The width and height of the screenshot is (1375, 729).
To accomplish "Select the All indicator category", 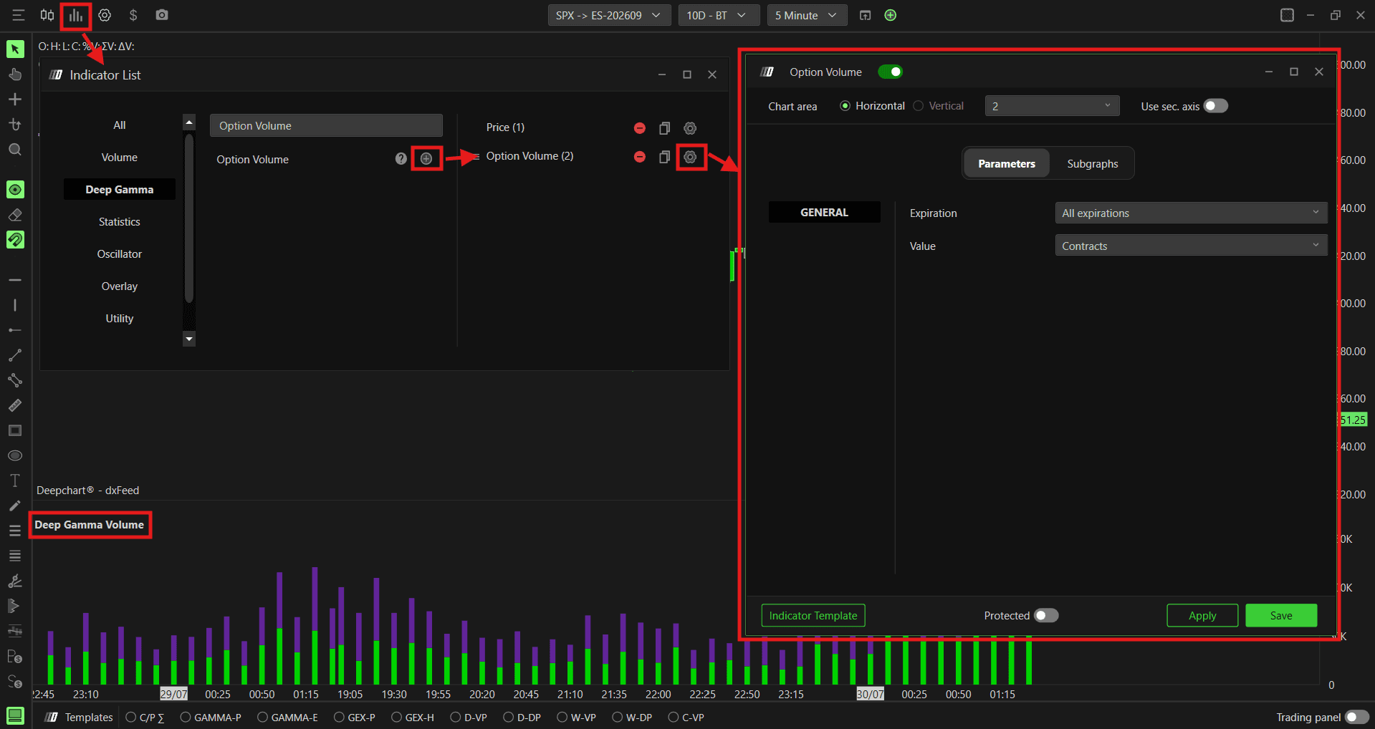I will pyautogui.click(x=120, y=125).
